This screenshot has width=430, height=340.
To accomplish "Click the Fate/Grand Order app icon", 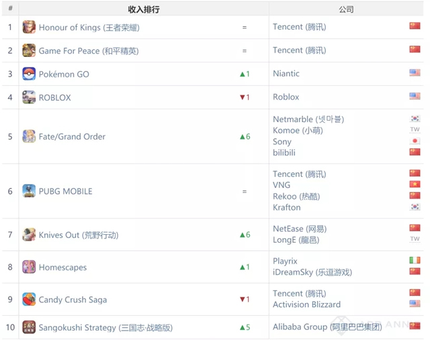I will pyautogui.click(x=29, y=137).
